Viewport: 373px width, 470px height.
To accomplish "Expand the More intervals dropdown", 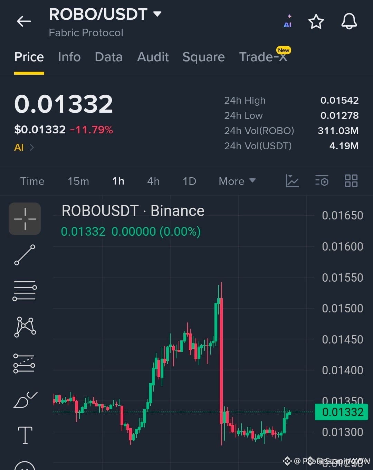I will pyautogui.click(x=237, y=181).
